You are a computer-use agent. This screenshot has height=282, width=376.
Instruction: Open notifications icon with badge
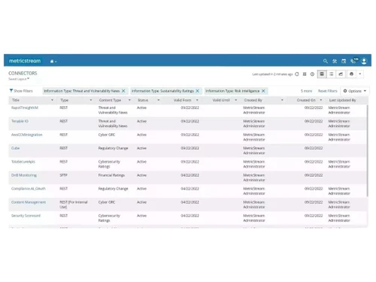[354, 61]
